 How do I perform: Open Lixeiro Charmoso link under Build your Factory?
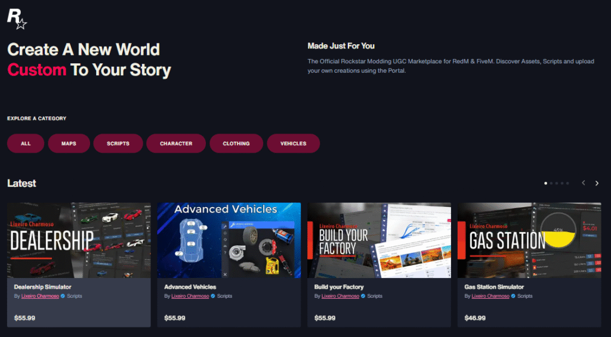tap(340, 296)
